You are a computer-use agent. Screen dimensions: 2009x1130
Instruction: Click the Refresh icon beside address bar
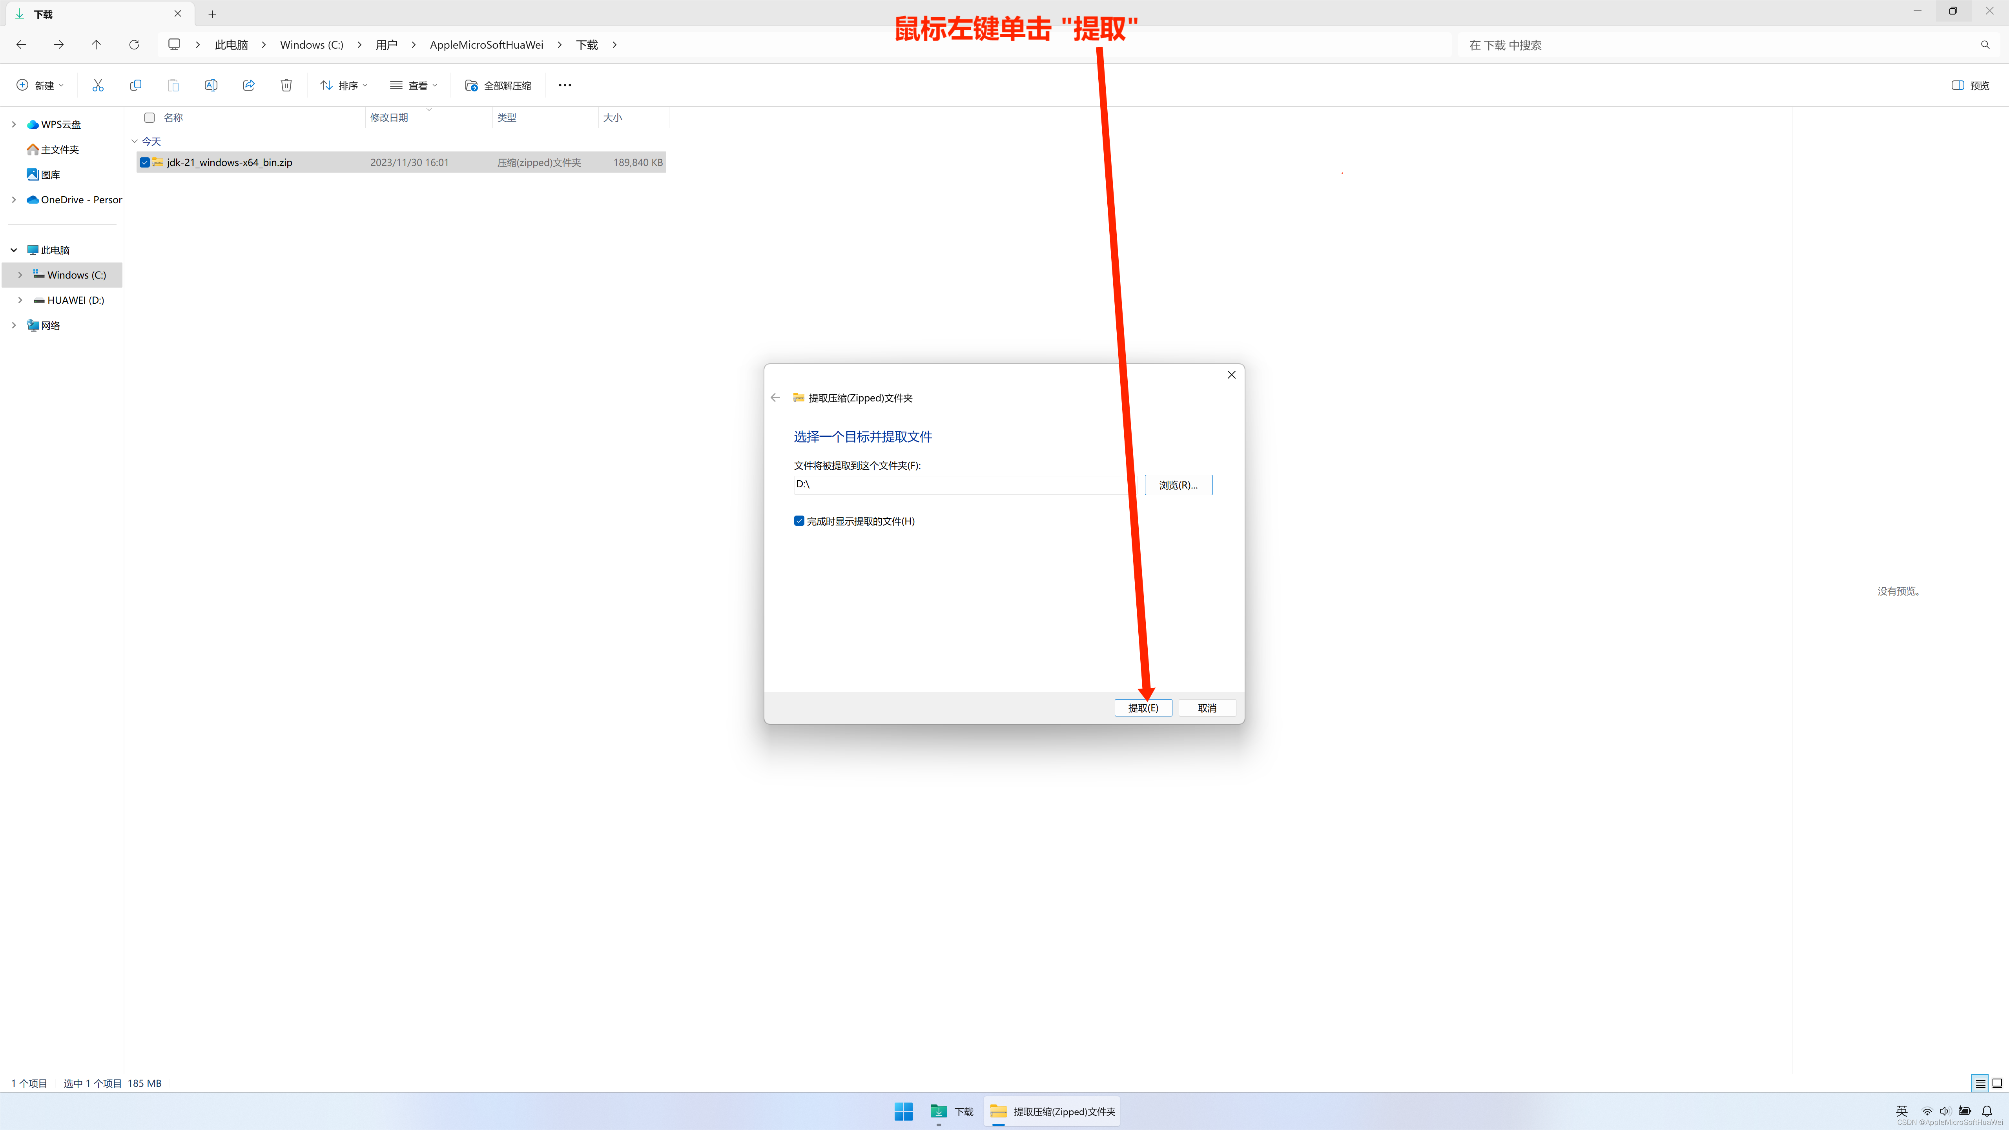tap(134, 44)
